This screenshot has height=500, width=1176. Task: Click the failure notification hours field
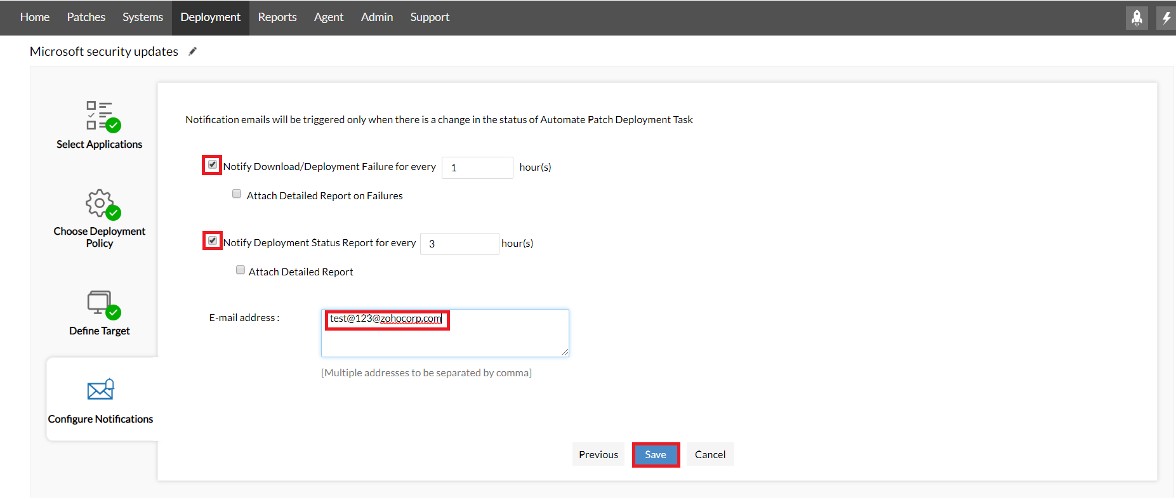coord(477,168)
